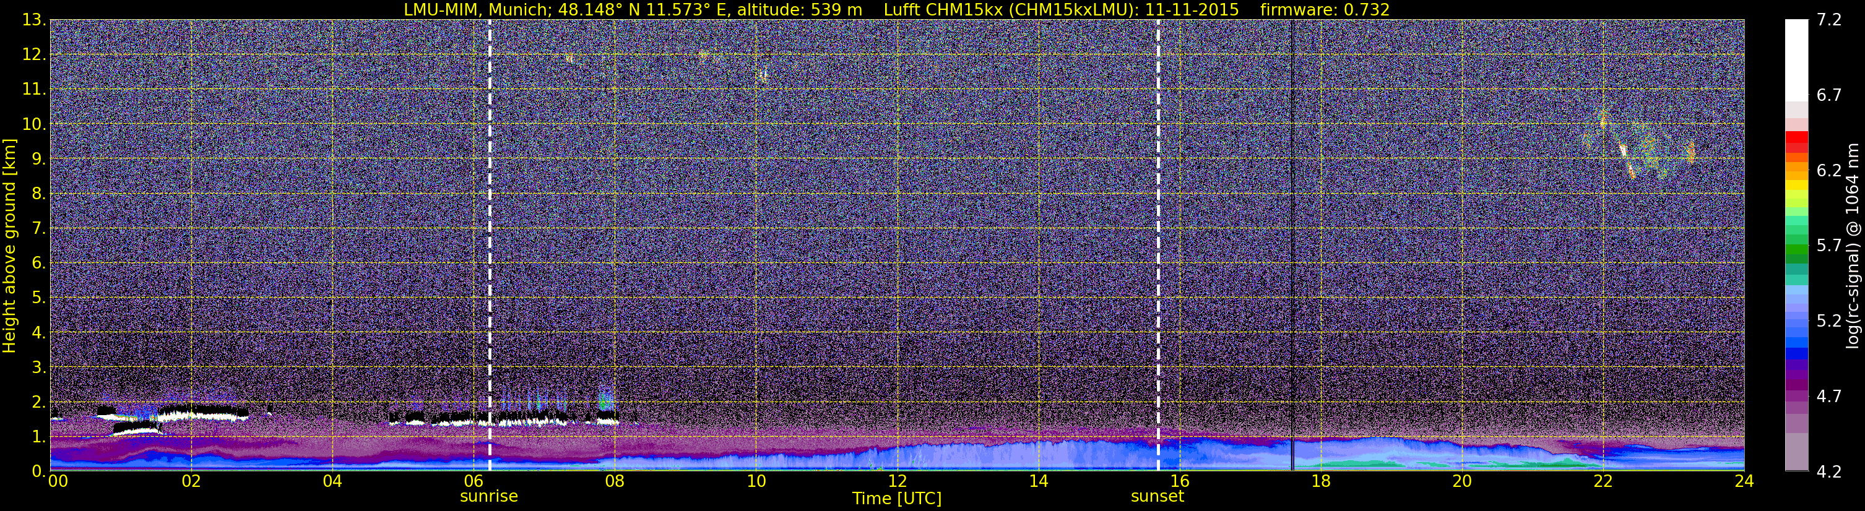Click the height tick label '1.'
Image resolution: width=1865 pixels, height=511 pixels.
[38, 437]
